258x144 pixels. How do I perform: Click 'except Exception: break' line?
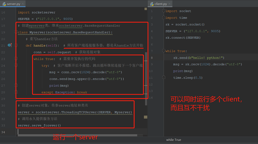64,92
